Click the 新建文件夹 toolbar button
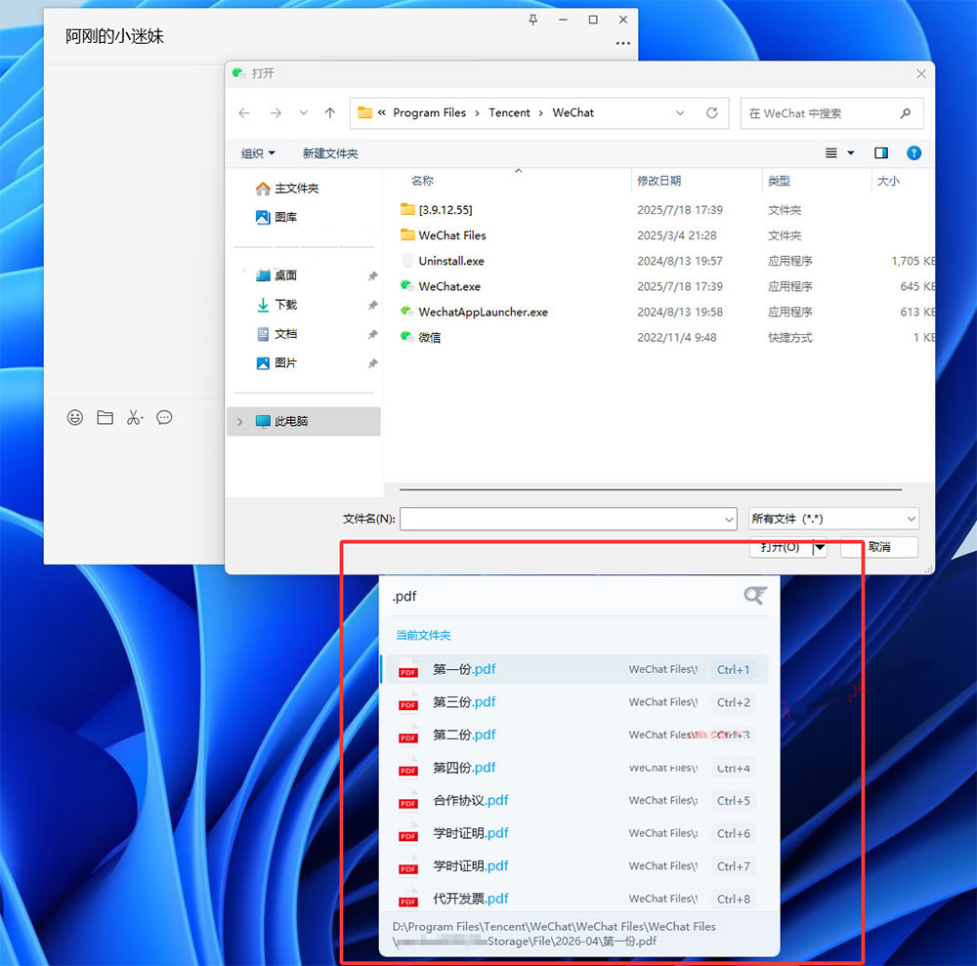This screenshot has width=977, height=966. (330, 153)
